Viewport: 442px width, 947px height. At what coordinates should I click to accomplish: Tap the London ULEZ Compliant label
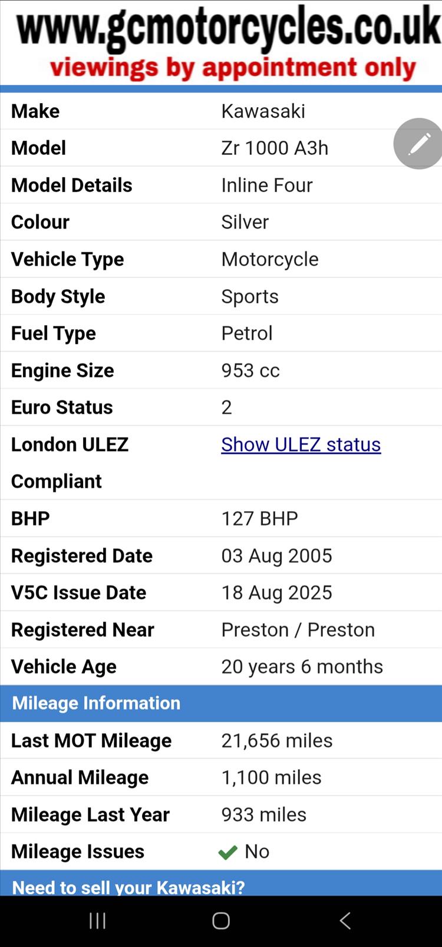(x=70, y=462)
